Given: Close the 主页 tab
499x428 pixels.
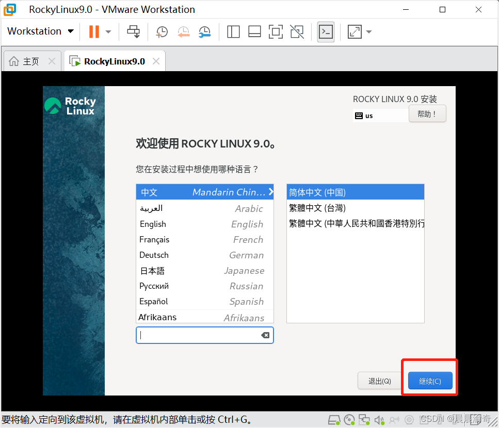Looking at the screenshot, I should pyautogui.click(x=52, y=61).
